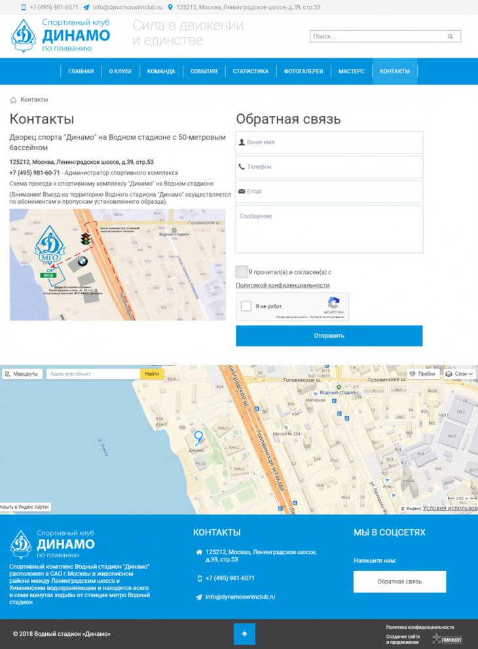Click the Обратная связь footer button

pos(399,581)
